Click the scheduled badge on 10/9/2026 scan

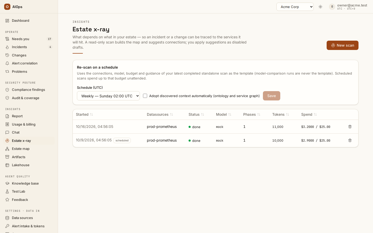122,141
